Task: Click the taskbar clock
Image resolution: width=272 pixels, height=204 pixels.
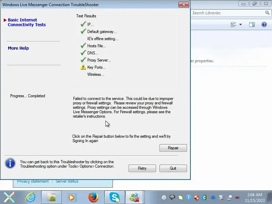Action: click(255, 198)
